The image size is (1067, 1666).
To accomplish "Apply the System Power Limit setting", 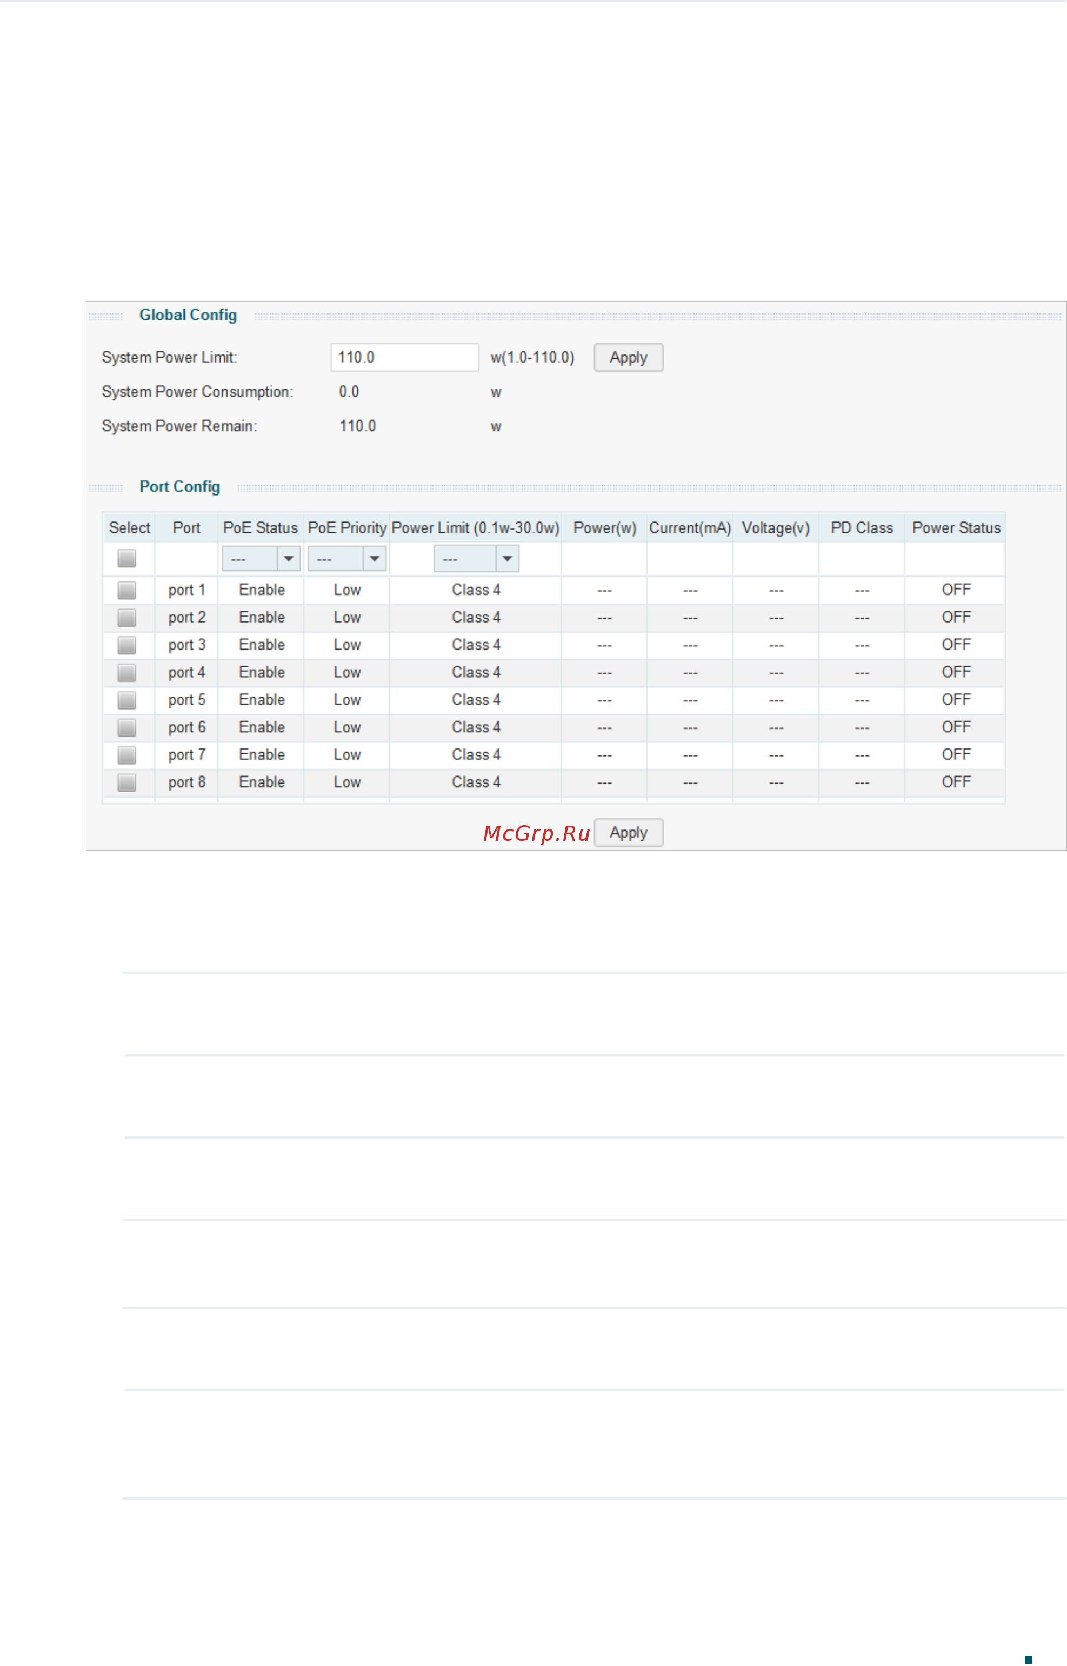I will click(x=629, y=357).
